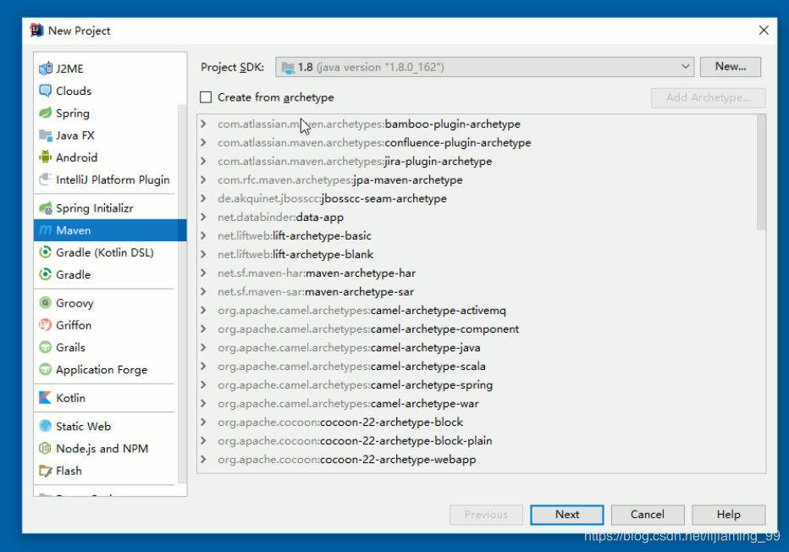Click the Spring Initializr icon
The width and height of the screenshot is (789, 552).
click(45, 207)
